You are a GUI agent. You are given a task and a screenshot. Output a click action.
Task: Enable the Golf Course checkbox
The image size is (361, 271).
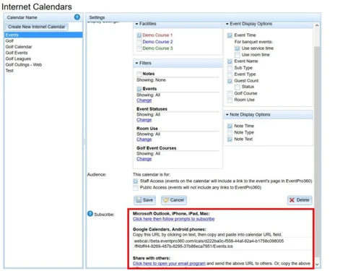(230, 93)
